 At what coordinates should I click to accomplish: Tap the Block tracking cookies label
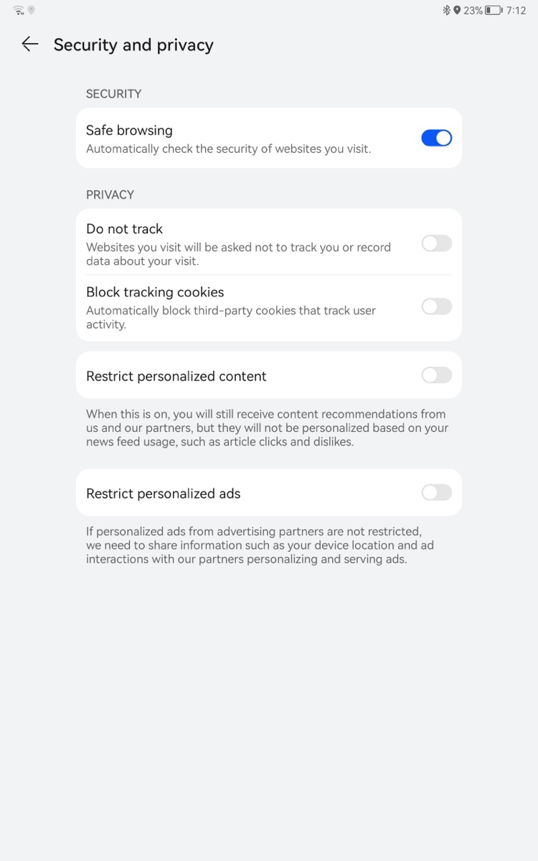pyautogui.click(x=155, y=292)
